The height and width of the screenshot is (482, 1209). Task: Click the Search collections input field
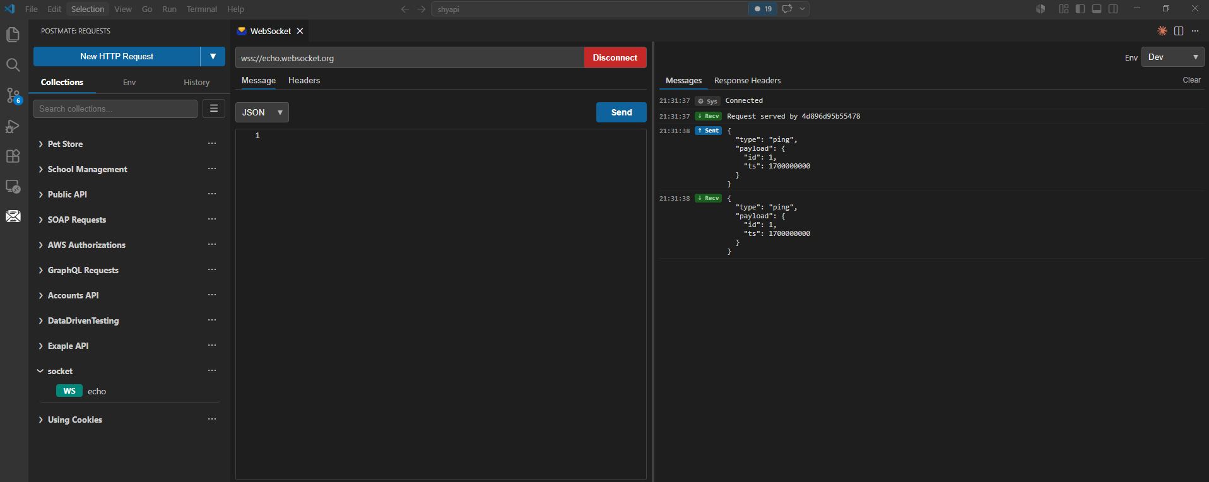115,109
